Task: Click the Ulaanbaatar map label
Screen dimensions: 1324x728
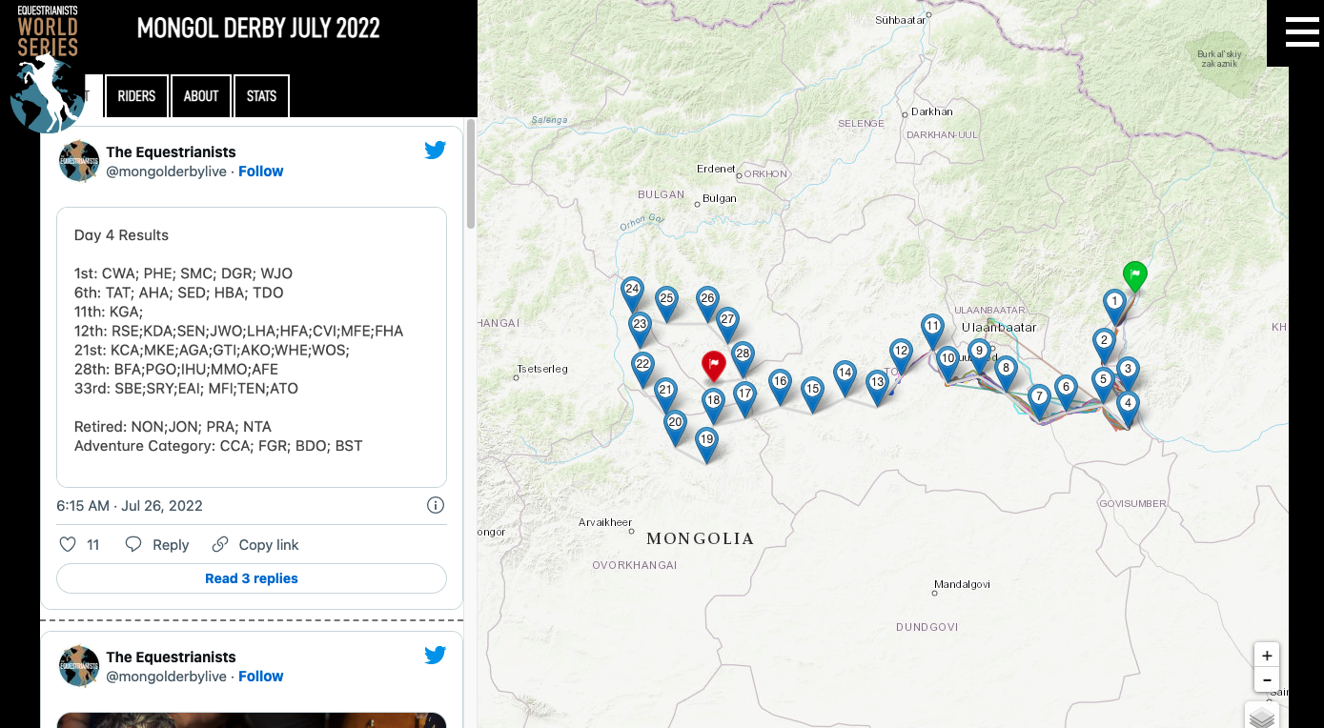Action: 998,328
